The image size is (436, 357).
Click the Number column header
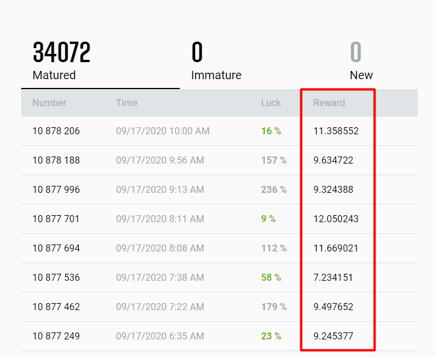pyautogui.click(x=49, y=103)
